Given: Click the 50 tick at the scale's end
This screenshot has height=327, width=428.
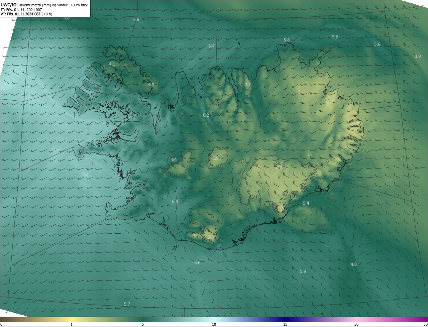Looking at the screenshot, I should tap(425, 324).
